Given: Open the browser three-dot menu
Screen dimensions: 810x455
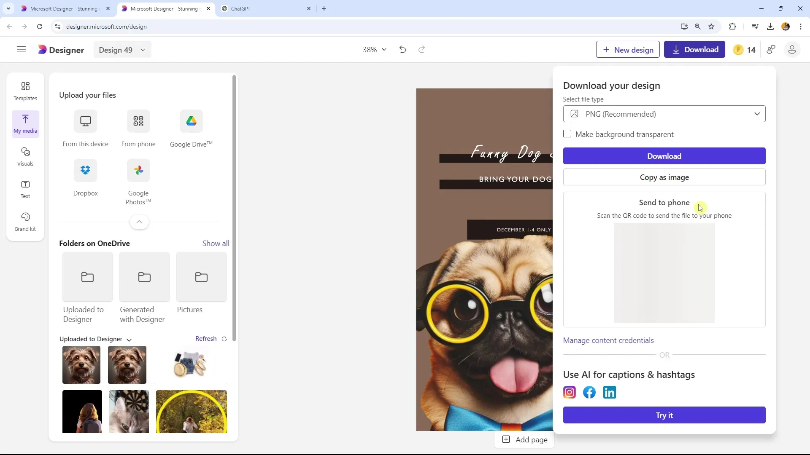Looking at the screenshot, I should point(801,27).
